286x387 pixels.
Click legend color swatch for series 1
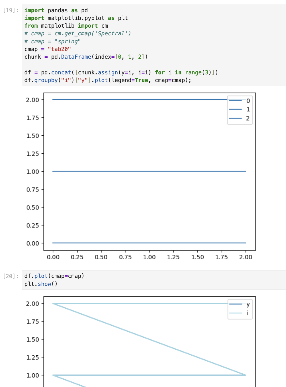[235, 109]
